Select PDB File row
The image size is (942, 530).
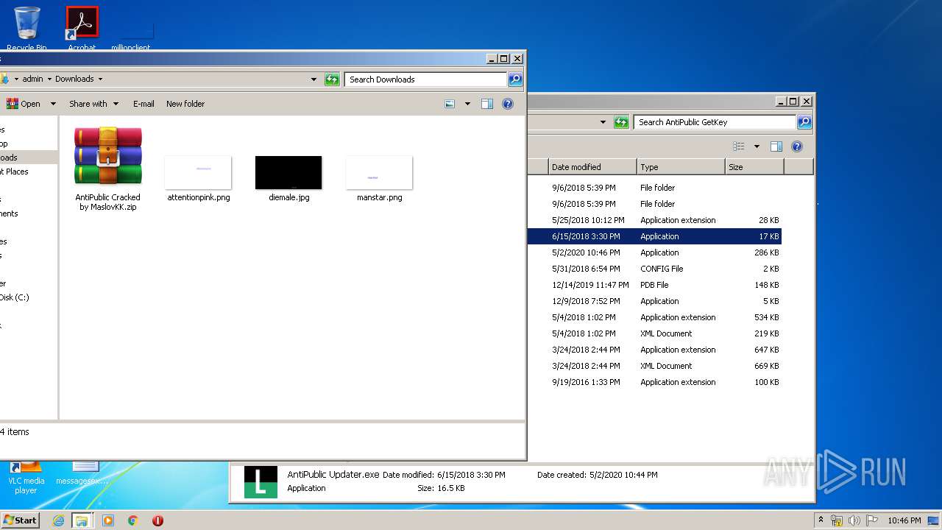(x=654, y=285)
